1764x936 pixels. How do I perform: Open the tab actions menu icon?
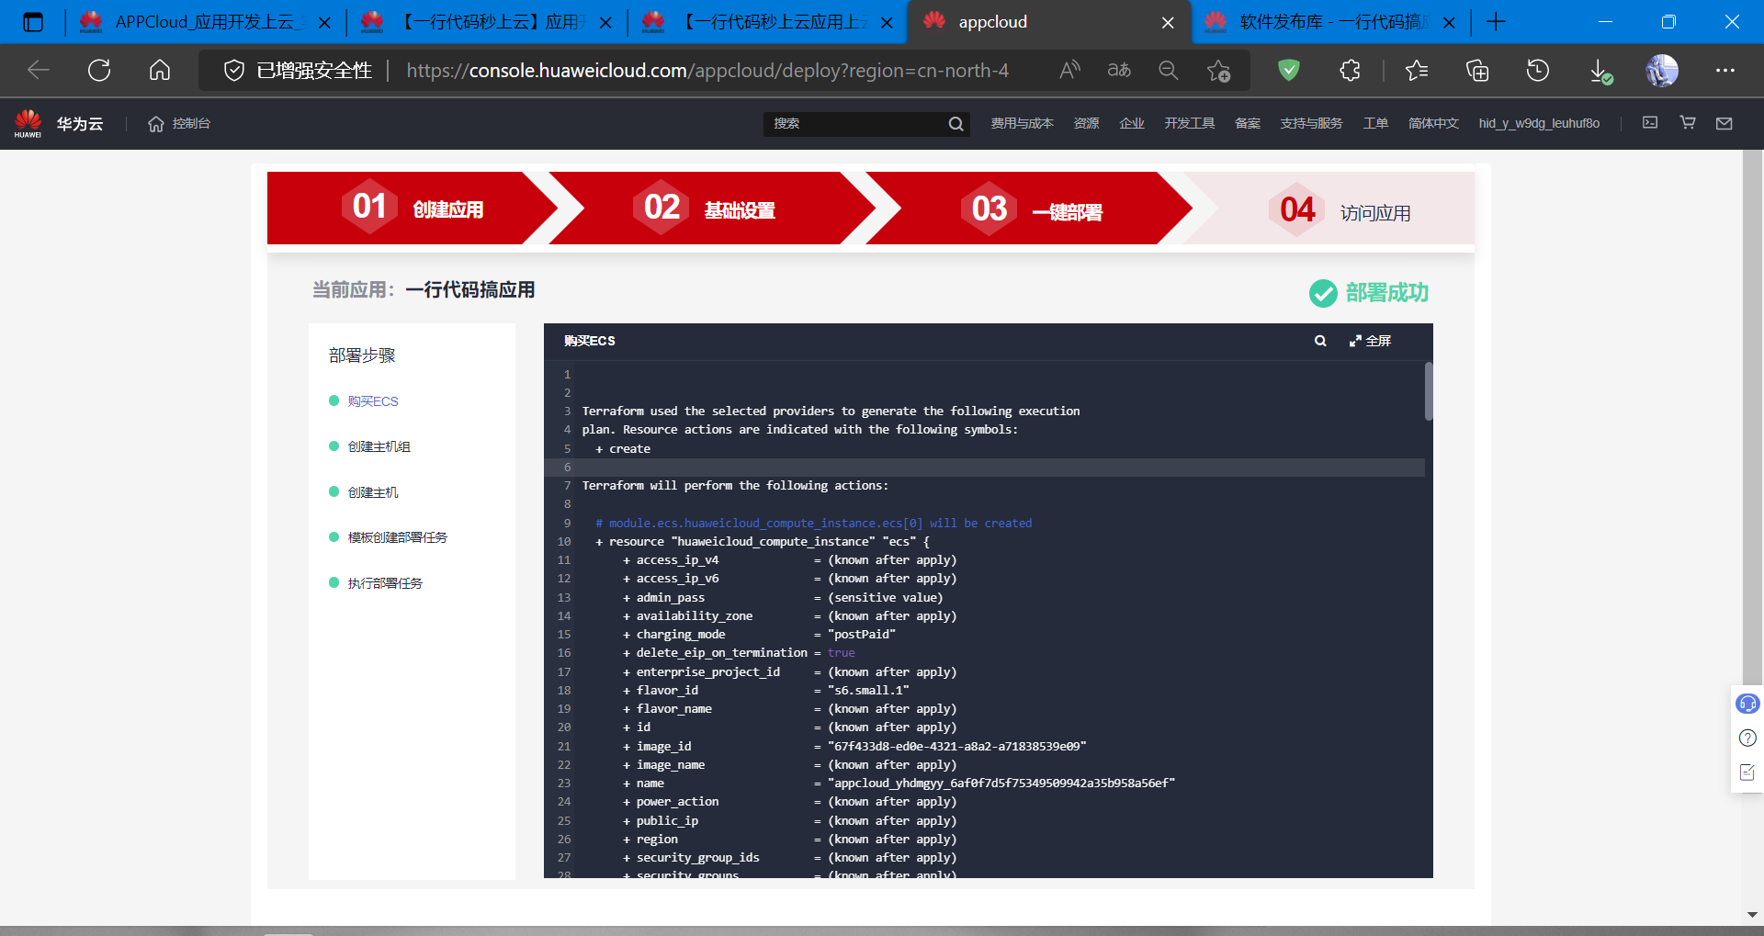(x=33, y=22)
